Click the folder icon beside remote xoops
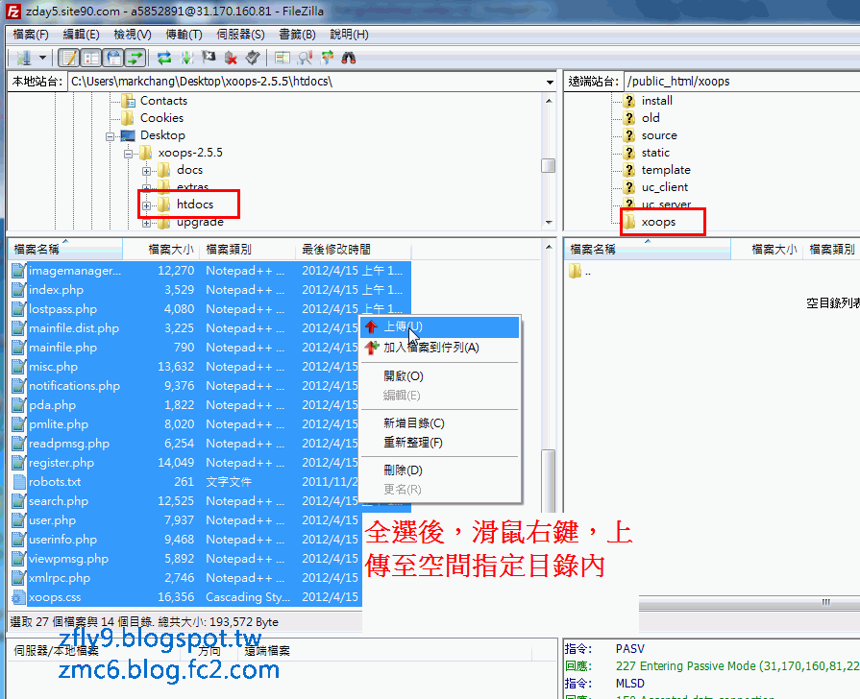Image resolution: width=860 pixels, height=699 pixels. [x=629, y=222]
